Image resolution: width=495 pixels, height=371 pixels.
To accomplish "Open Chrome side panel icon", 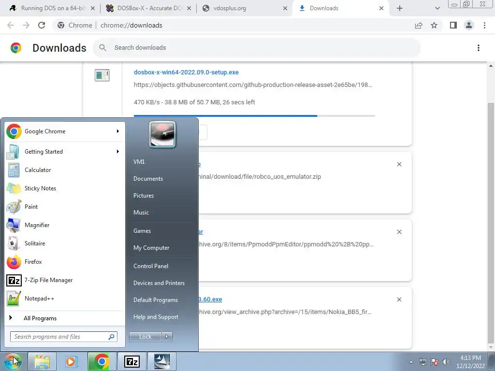I will coord(453,25).
